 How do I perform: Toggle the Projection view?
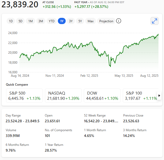pyautogui.click(x=106, y=21)
